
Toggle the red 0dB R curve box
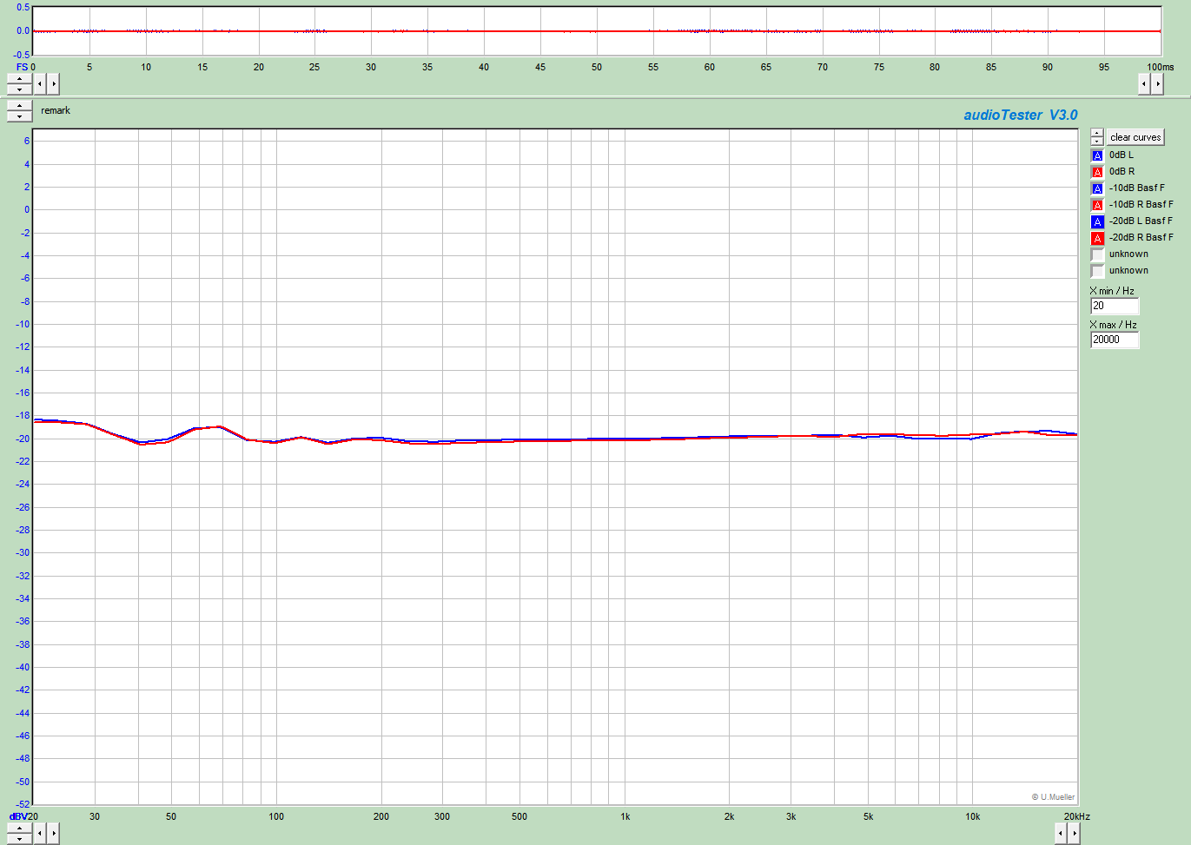coord(1097,172)
